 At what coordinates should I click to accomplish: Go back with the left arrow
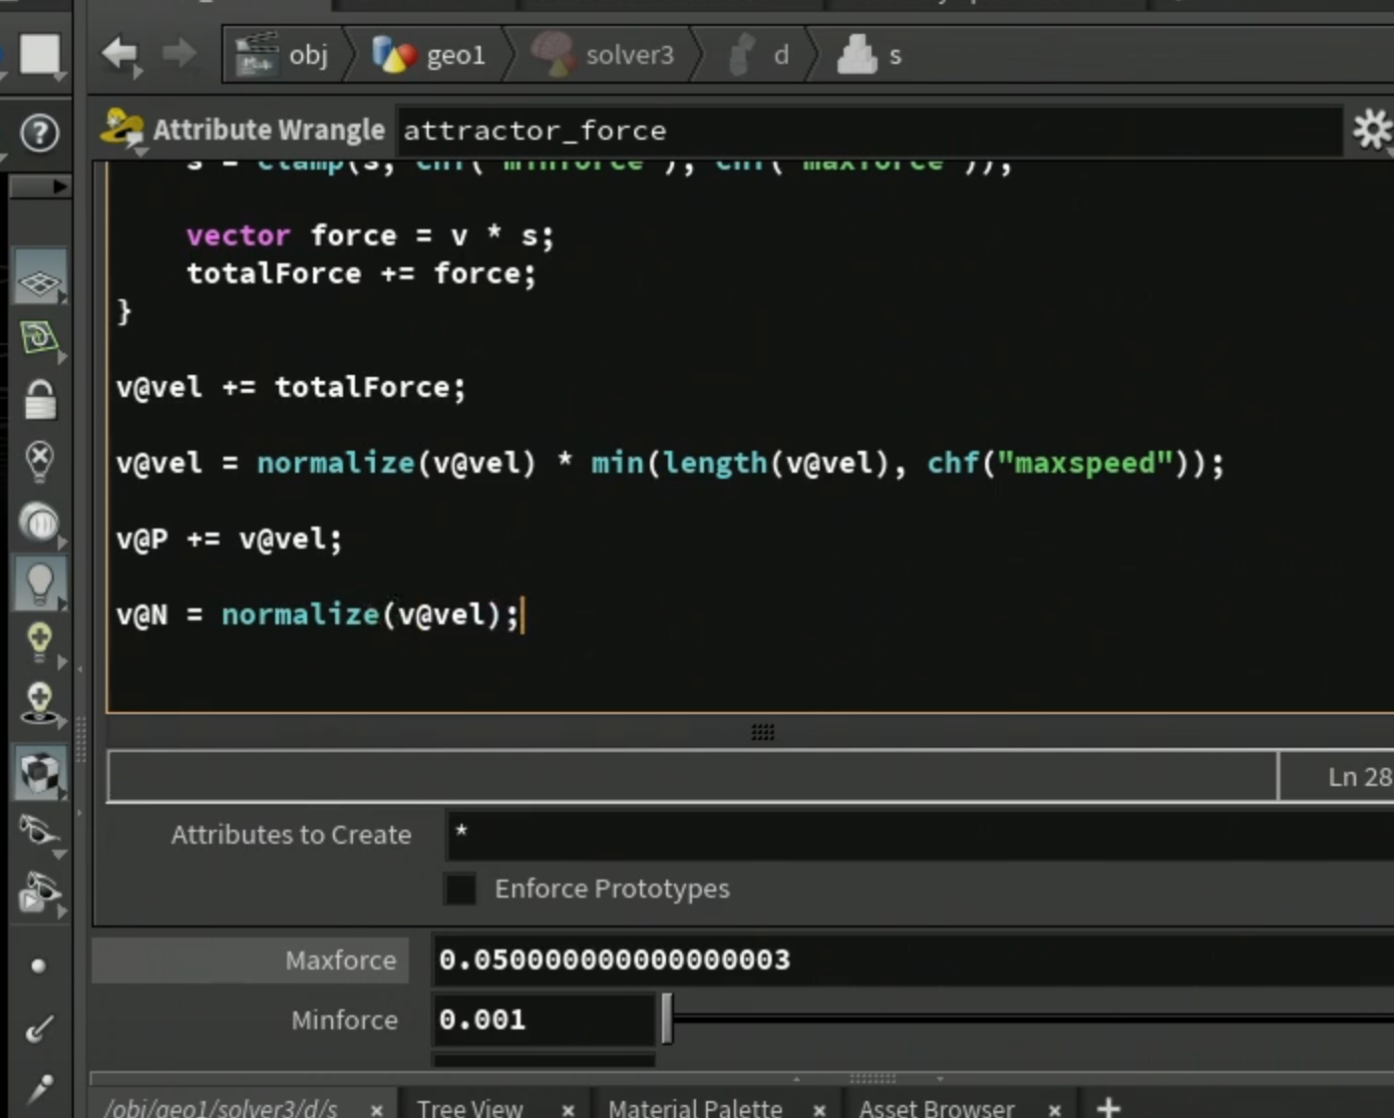pos(120,54)
